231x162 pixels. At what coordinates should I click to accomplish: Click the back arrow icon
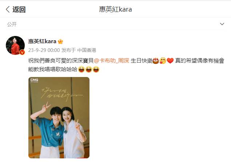tap(8, 9)
